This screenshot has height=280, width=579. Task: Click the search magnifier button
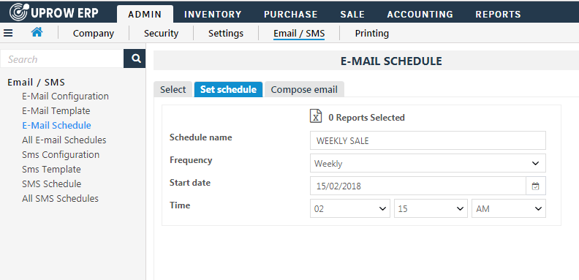point(136,58)
